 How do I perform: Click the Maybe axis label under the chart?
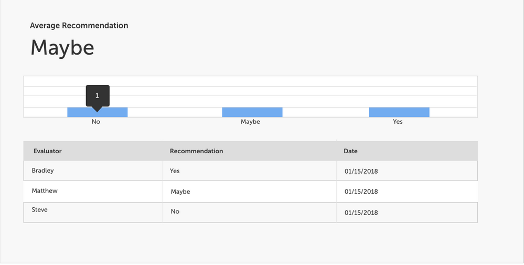(250, 122)
